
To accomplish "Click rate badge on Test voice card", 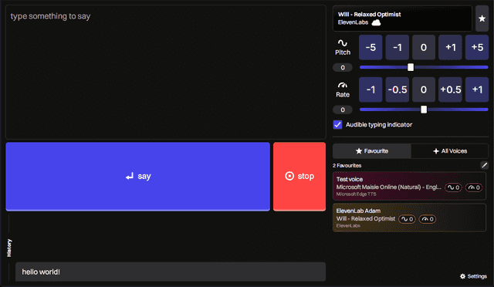I will pyautogui.click(x=474, y=187).
